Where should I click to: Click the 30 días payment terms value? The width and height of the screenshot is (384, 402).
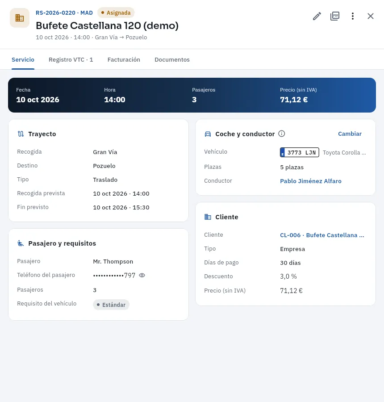(290, 263)
